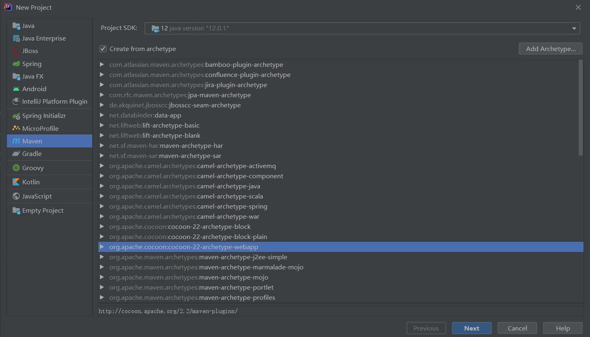Click the archetype list vertical scrollbar

click(581, 108)
